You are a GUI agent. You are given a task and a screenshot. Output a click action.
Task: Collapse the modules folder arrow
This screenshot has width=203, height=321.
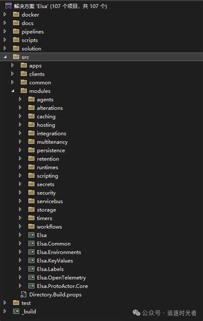point(13,91)
